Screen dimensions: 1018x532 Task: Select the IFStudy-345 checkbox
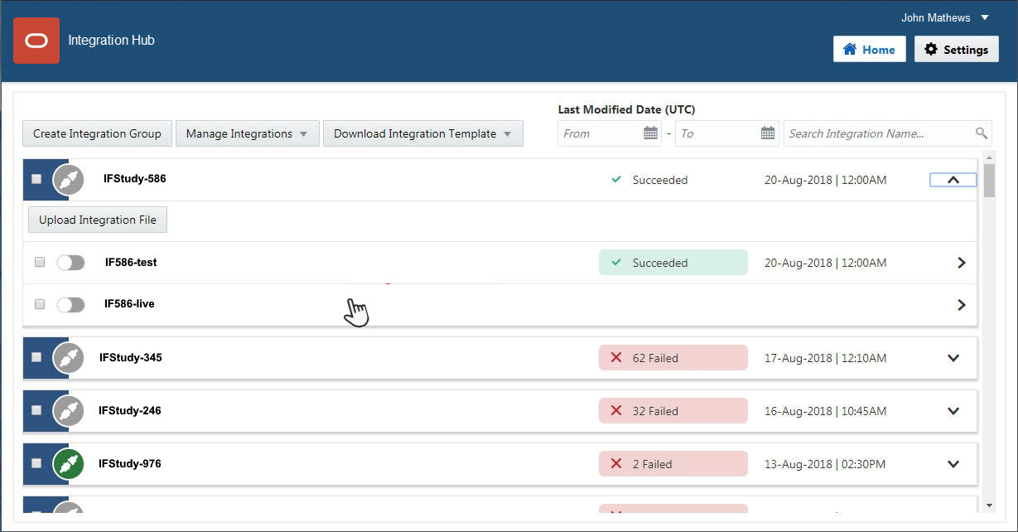click(36, 357)
